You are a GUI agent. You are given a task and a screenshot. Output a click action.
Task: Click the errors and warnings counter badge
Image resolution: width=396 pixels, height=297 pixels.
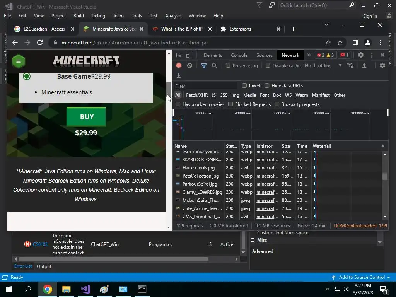(x=326, y=55)
